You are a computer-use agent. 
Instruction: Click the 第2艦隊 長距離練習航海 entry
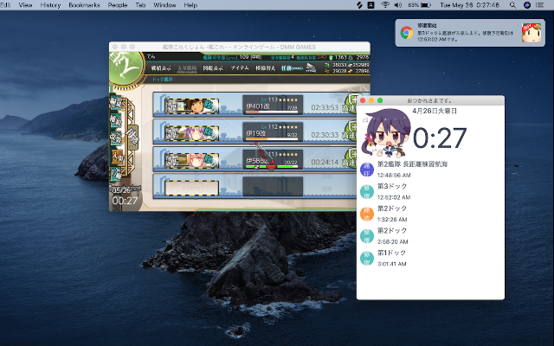(412, 164)
